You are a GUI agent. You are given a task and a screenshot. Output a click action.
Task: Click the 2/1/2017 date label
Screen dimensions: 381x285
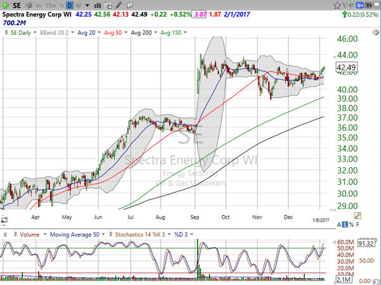(x=237, y=15)
